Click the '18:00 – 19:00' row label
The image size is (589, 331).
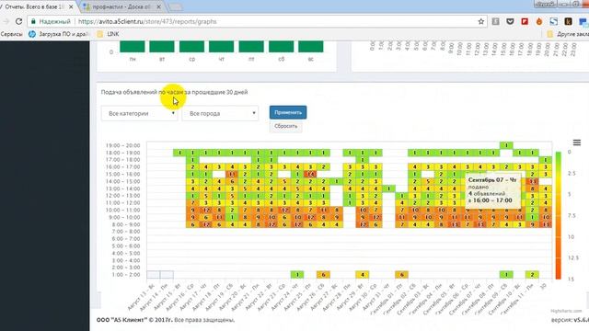[x=122, y=153]
